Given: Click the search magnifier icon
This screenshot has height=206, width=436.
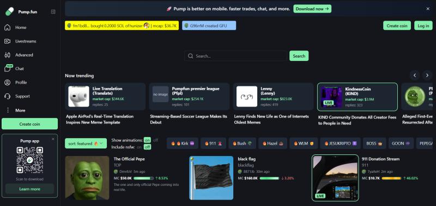Looking at the screenshot, I should pyautogui.click(x=190, y=56).
